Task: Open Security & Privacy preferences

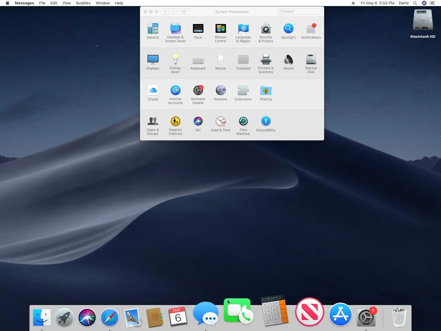Action: [266, 33]
